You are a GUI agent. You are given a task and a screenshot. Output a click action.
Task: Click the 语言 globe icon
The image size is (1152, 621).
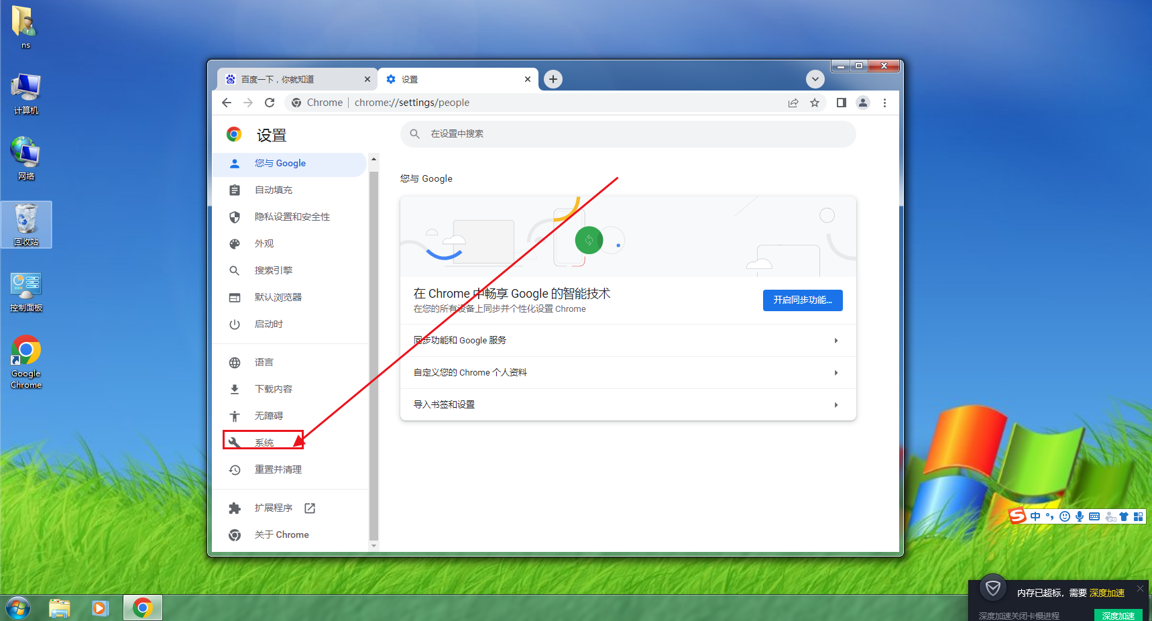point(235,363)
